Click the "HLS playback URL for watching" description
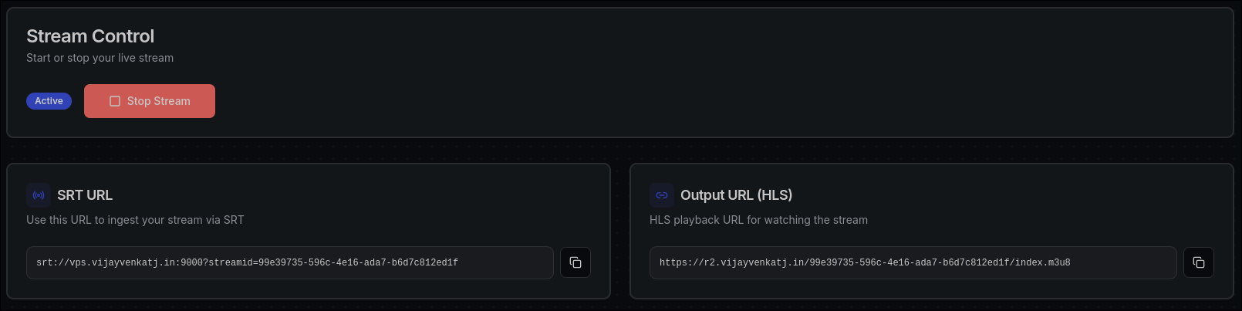 758,220
